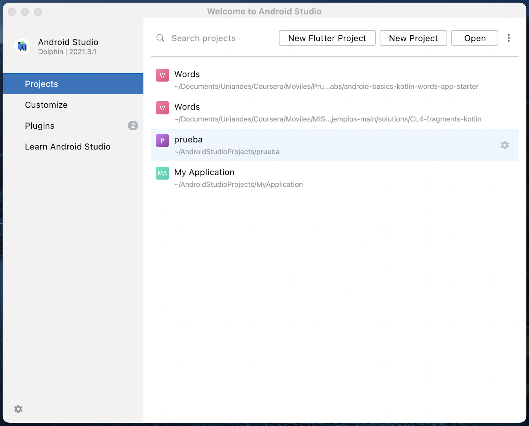Click the prueba project icon
The image size is (529, 426).
(162, 140)
